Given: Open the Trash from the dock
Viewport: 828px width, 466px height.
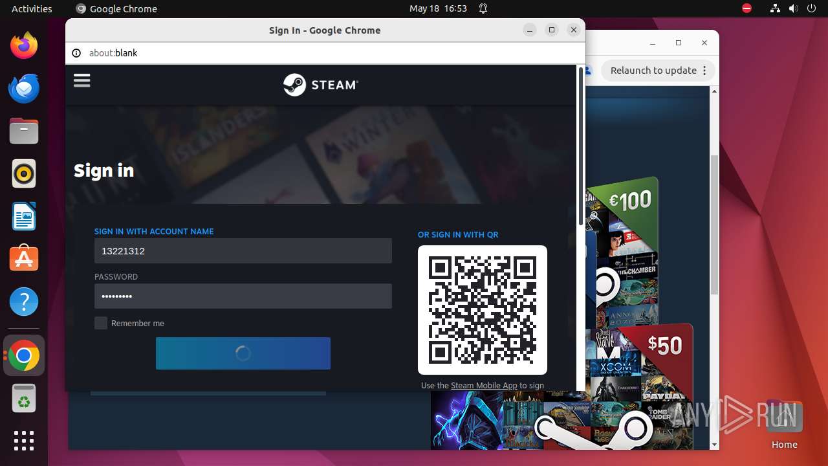Looking at the screenshot, I should pos(24,399).
